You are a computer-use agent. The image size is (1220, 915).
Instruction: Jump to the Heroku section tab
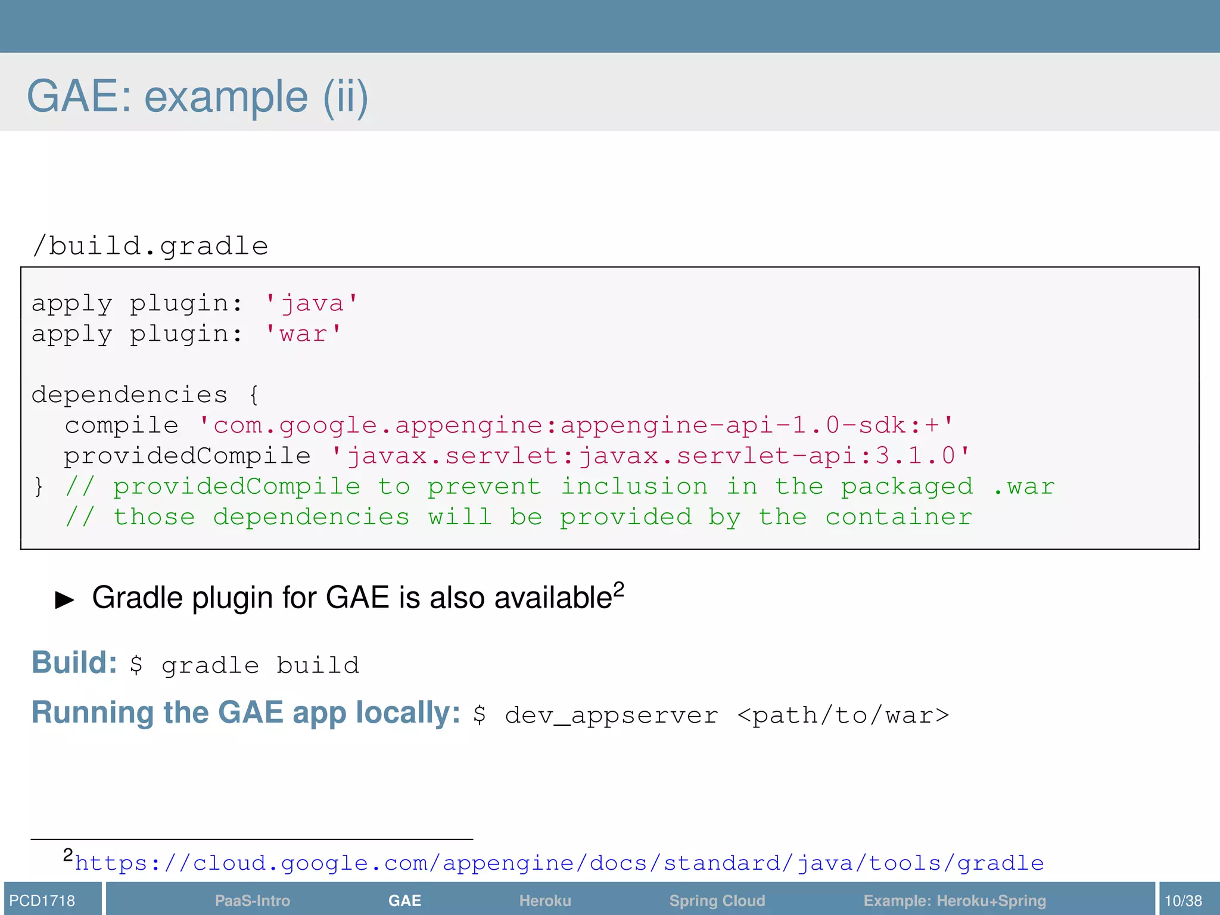pos(545,900)
